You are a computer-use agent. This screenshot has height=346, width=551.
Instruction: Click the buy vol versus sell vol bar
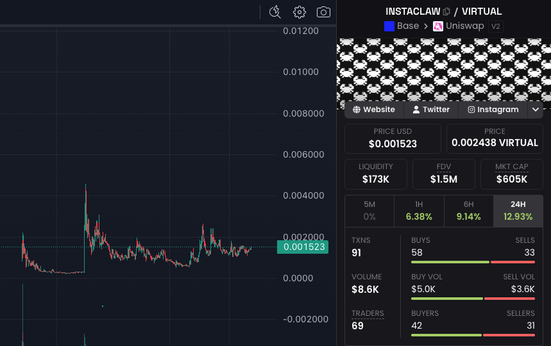pos(473,299)
